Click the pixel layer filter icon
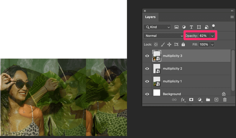Screen dimensions: 236x138 [177, 27]
